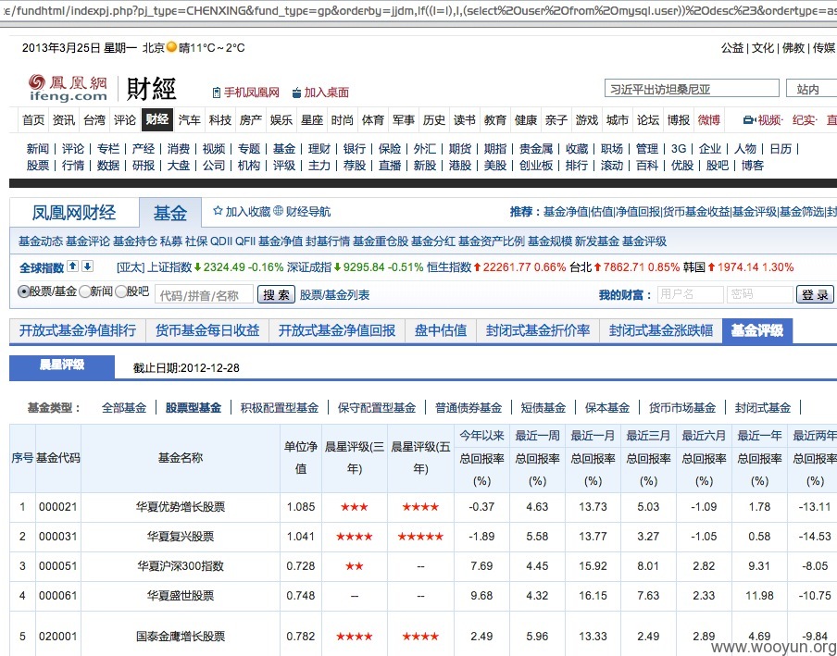This screenshot has width=837, height=656.
Task: Click the 搜索 button
Action: pyautogui.click(x=276, y=294)
